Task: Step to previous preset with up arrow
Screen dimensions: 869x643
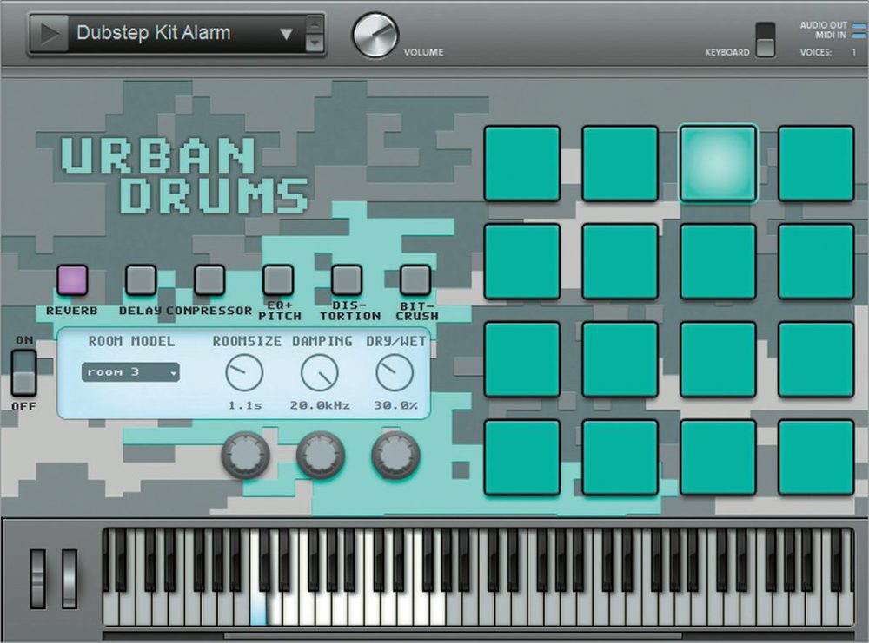Action: coord(315,24)
